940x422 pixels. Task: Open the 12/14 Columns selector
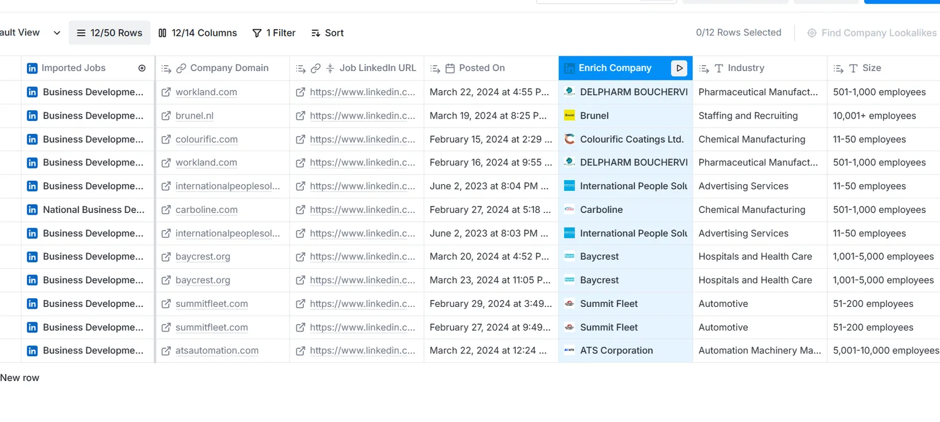[197, 33]
